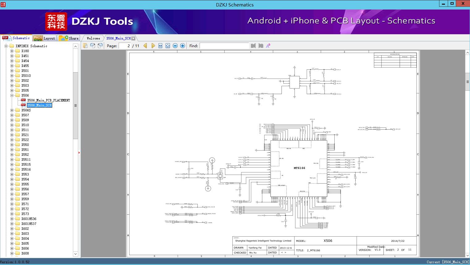Screen dimensions: 470x265
Task: Click the X506 folder icon
Action: coord(18,95)
